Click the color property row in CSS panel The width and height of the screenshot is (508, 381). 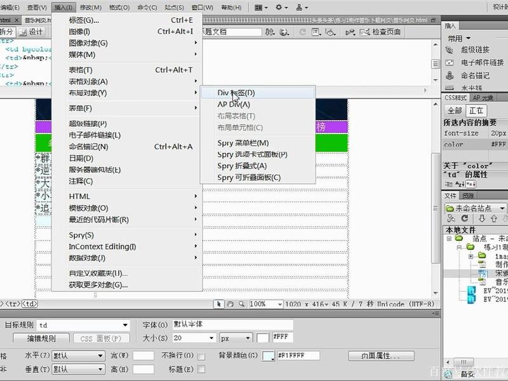pyautogui.click(x=474, y=145)
